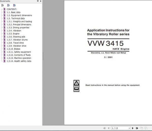The image size is (152, 131).
Task: Click the bookmark icon beside 1.3.4. Vibration
Action: pos(4,31)
